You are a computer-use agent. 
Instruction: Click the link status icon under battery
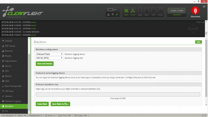(117, 14)
